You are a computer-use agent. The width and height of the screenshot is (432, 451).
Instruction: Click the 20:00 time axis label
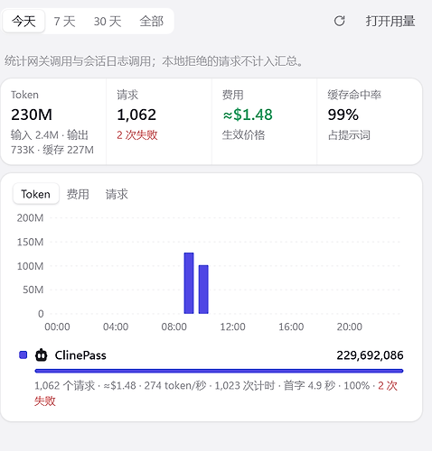click(350, 327)
